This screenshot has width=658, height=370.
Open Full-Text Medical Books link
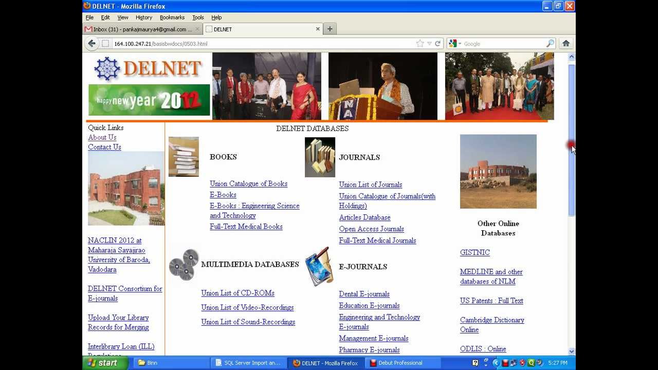(x=246, y=227)
